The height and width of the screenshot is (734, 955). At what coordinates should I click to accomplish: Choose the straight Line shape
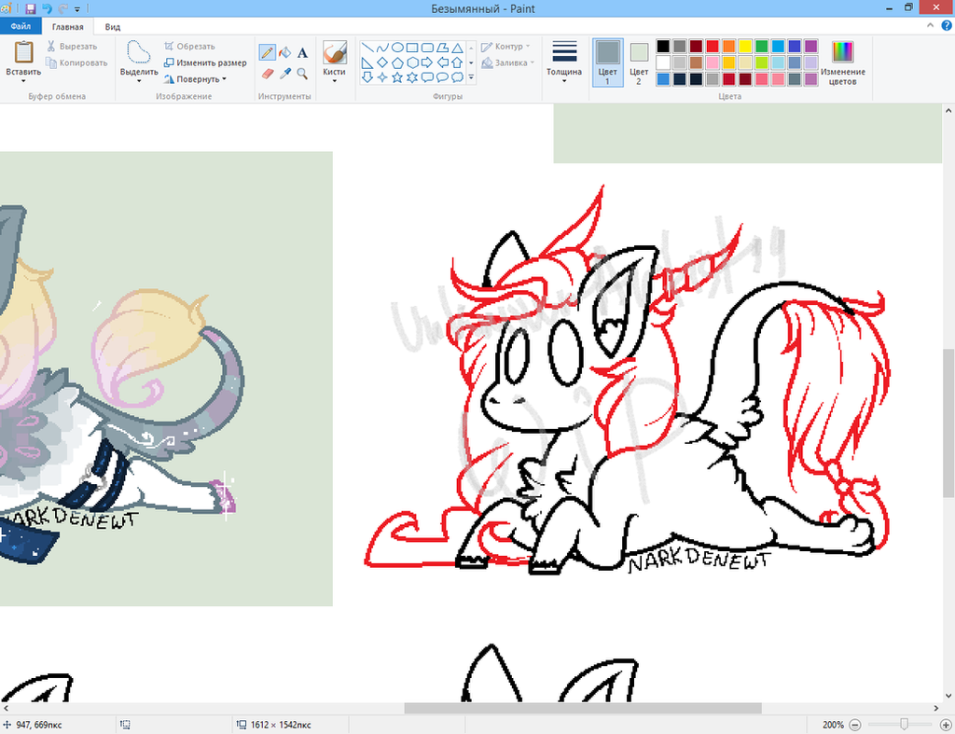point(367,48)
